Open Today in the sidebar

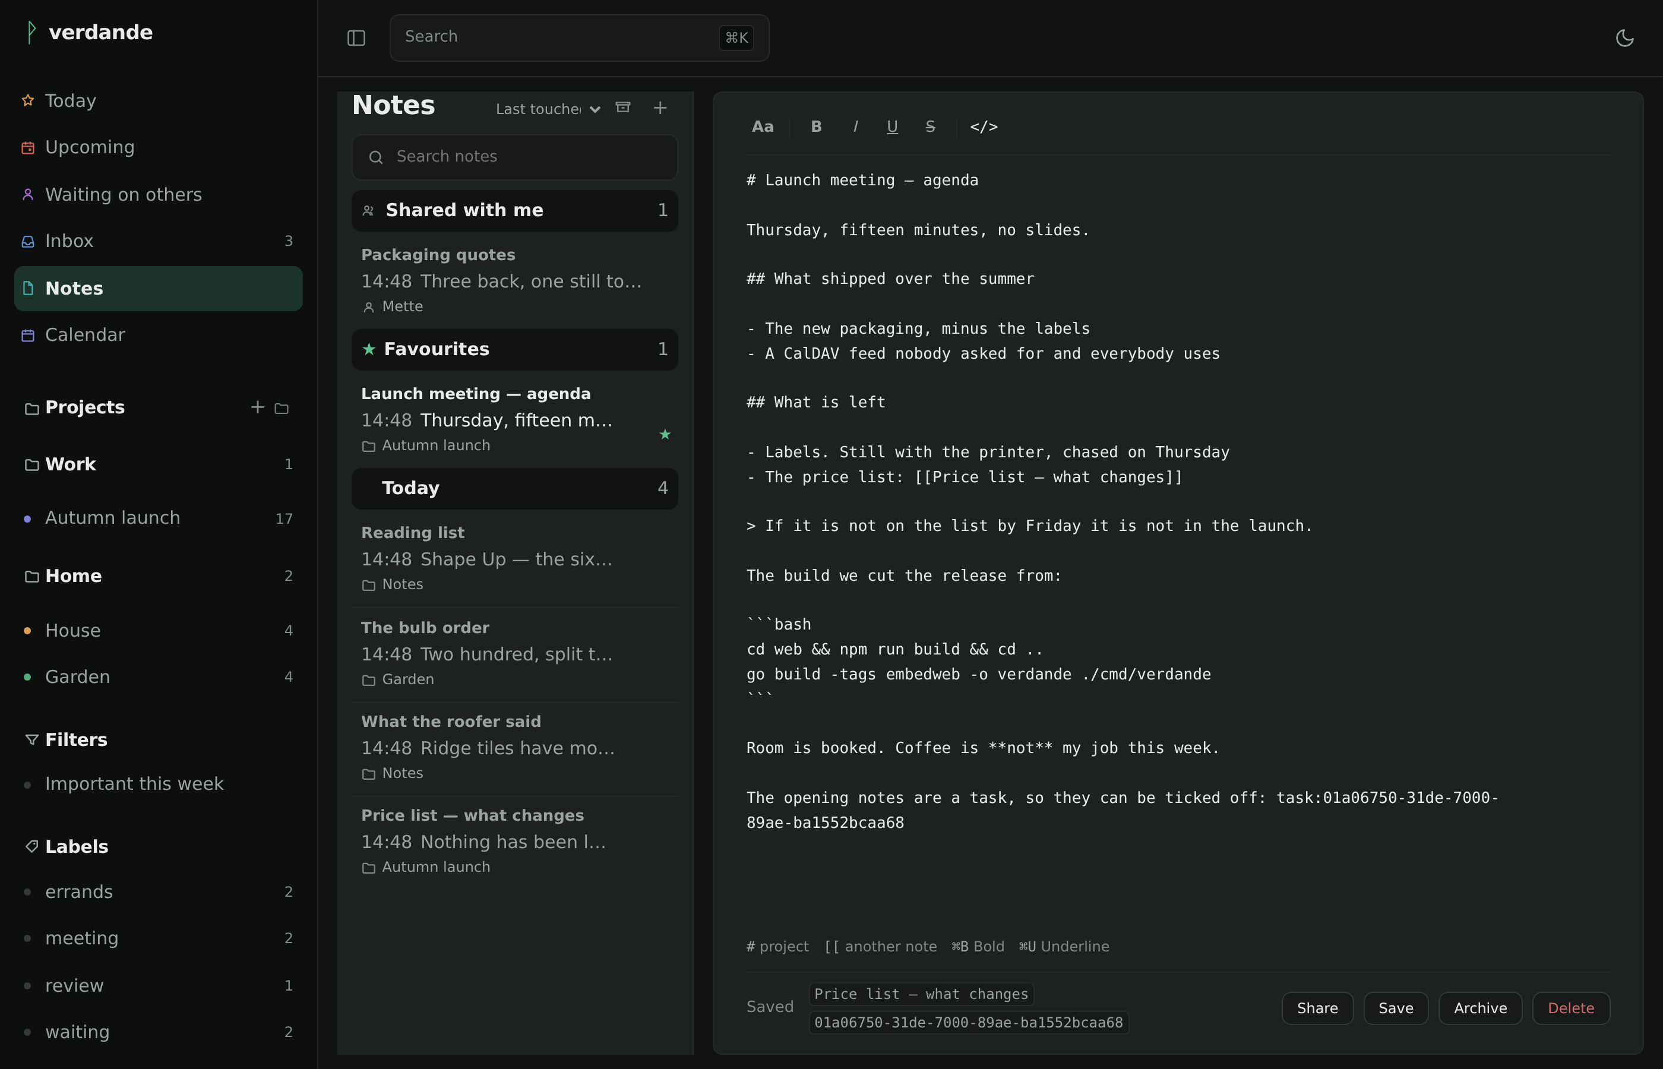point(158,100)
